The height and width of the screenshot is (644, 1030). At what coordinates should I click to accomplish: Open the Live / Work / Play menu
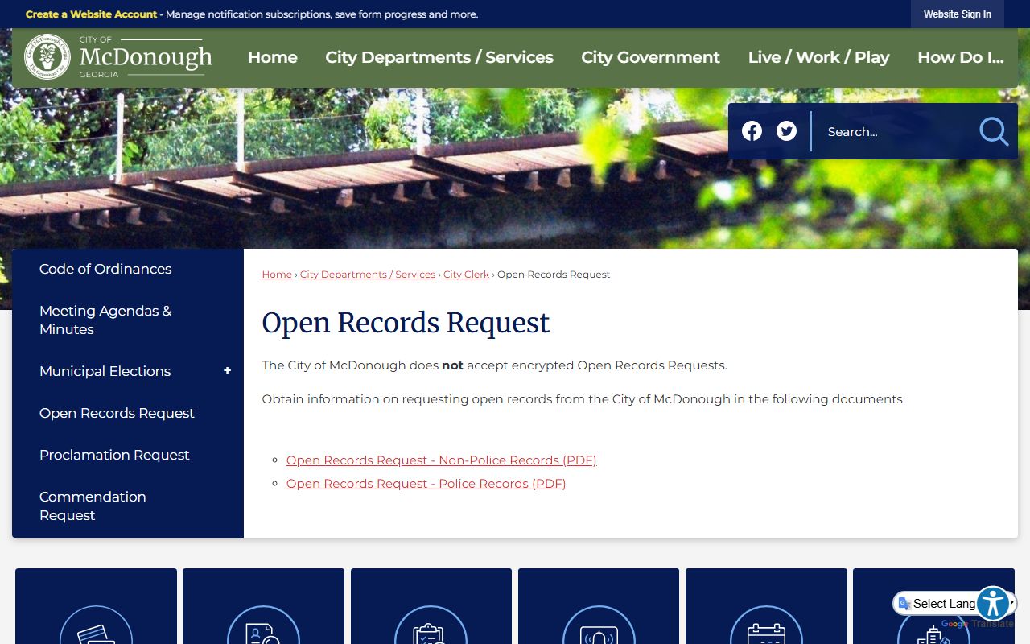(818, 57)
